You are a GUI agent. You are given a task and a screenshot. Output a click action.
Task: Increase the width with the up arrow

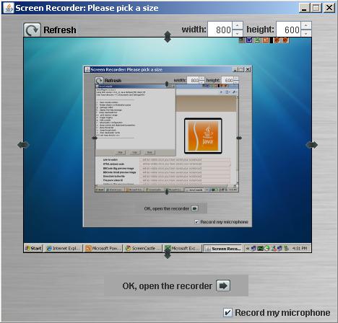(x=238, y=25)
